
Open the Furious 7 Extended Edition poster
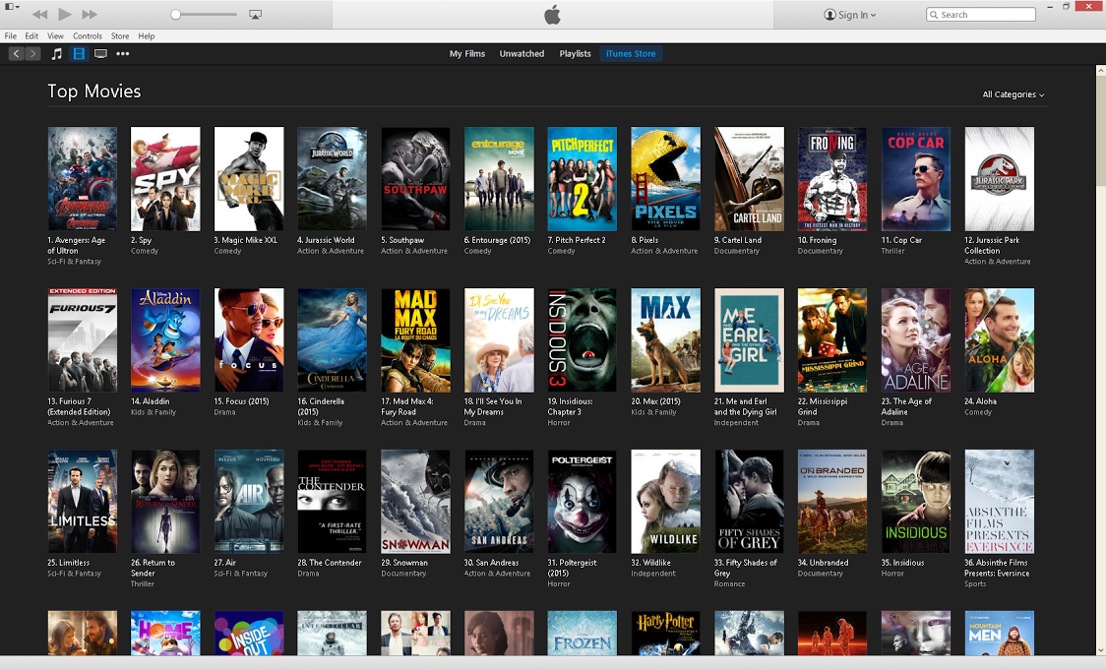point(83,340)
